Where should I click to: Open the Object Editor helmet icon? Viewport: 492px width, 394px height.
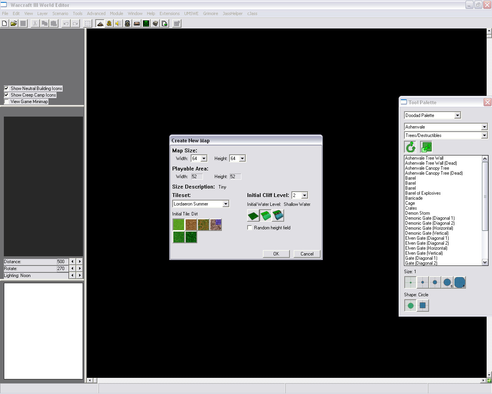(128, 23)
